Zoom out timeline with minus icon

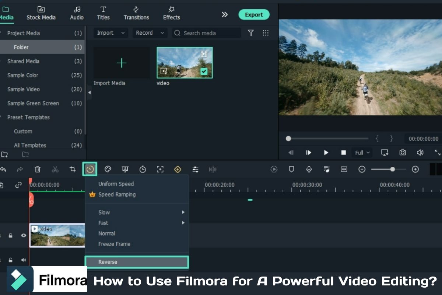pyautogui.click(x=362, y=169)
